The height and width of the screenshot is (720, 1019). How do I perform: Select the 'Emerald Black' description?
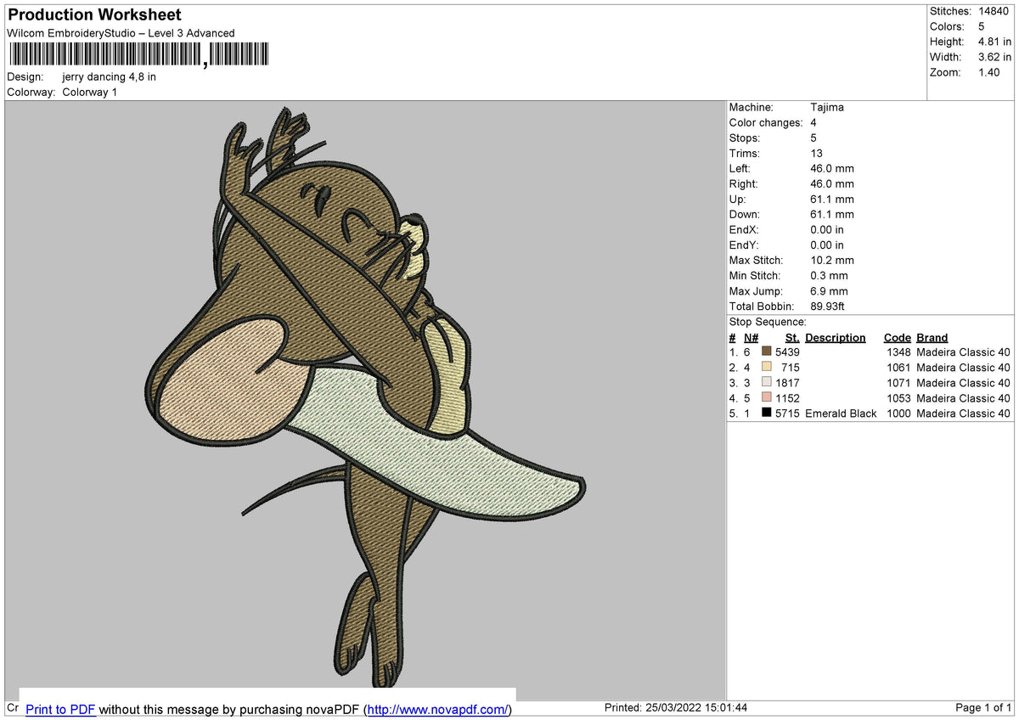pyautogui.click(x=841, y=413)
